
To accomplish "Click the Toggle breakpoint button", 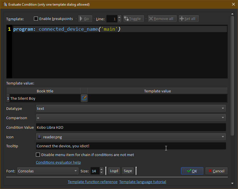I will 134,19.
